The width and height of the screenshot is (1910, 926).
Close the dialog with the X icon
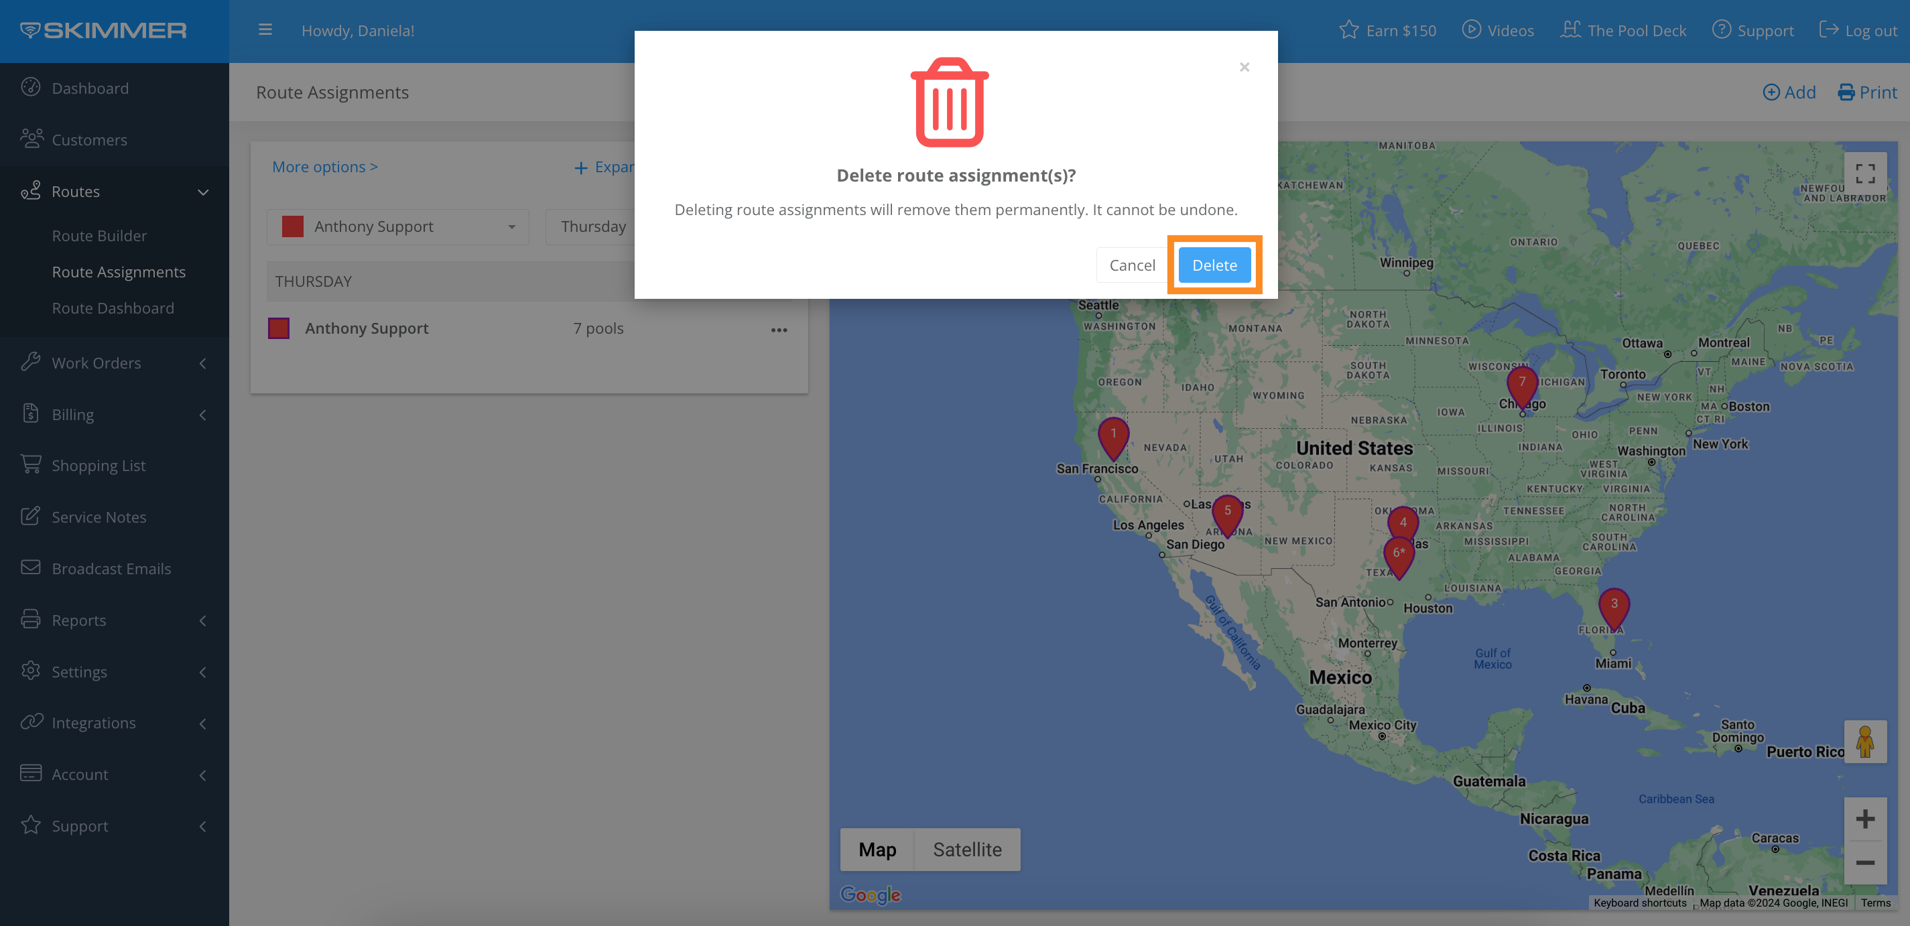pyautogui.click(x=1244, y=68)
